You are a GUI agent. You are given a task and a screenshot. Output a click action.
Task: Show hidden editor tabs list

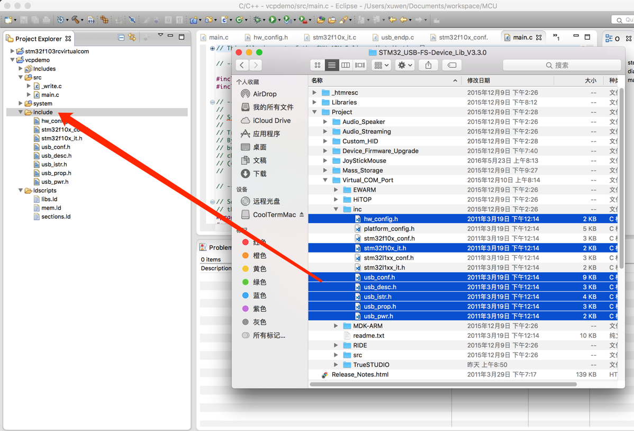(556, 37)
